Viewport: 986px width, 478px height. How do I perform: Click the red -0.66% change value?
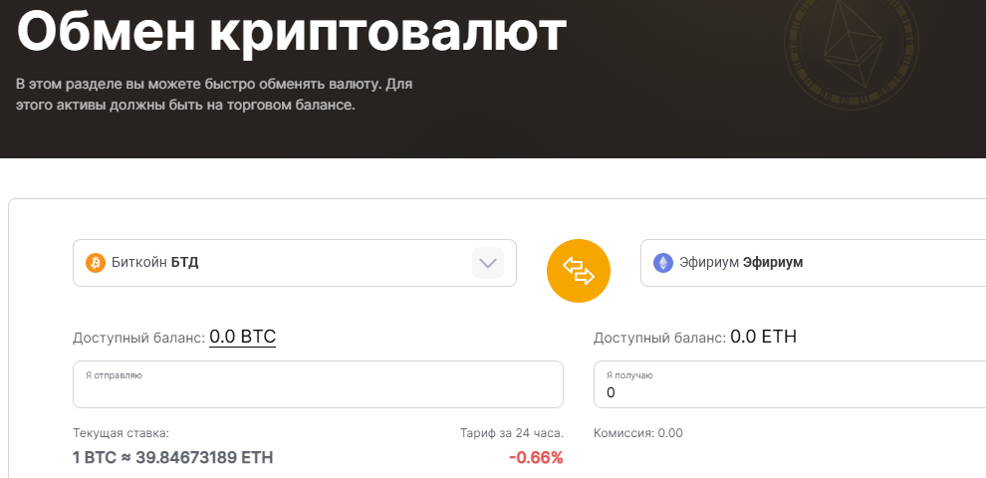pyautogui.click(x=536, y=458)
